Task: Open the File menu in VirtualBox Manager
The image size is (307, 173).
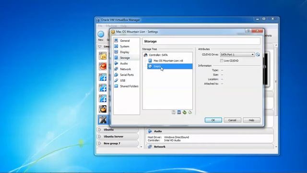Action: tap(100, 25)
